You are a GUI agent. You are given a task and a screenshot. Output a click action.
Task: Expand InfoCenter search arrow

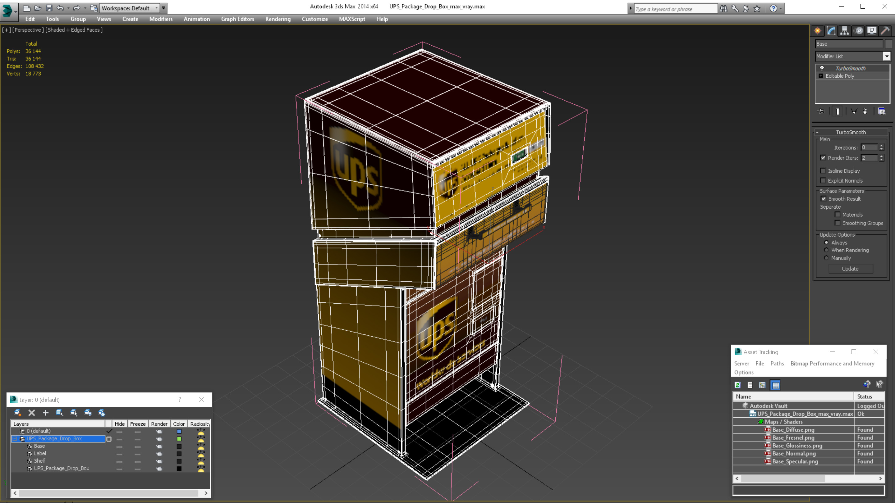click(x=631, y=8)
